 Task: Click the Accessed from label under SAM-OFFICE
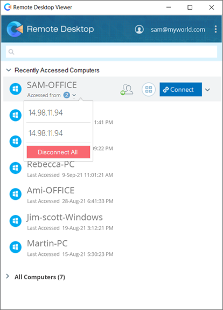44,95
